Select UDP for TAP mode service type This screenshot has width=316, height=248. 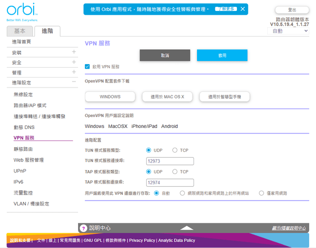[x=149, y=171]
